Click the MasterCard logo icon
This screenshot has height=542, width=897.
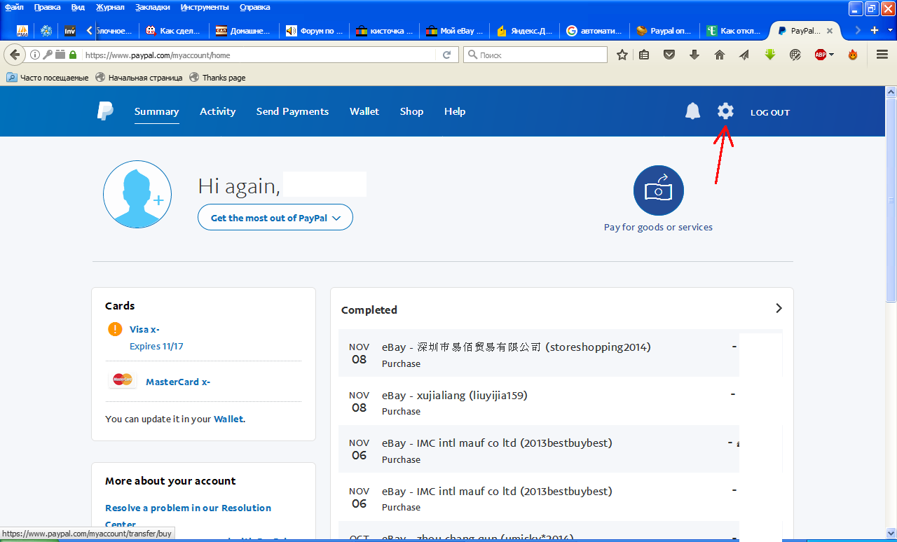123,380
